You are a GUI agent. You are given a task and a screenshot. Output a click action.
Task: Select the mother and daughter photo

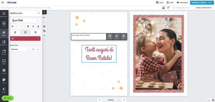[158, 54]
